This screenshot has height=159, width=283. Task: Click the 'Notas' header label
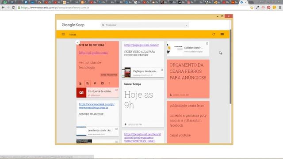tap(73, 34)
